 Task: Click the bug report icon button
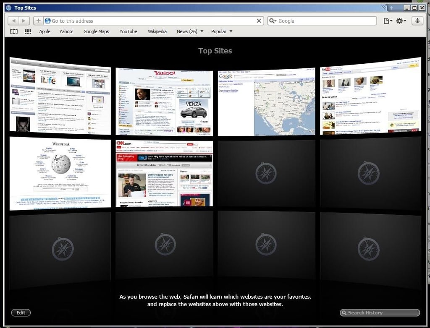(x=417, y=21)
